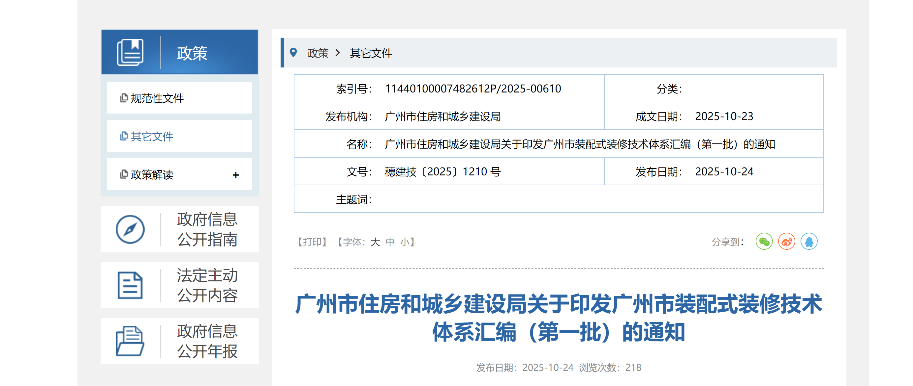
Task: Open the 政策解读 sidebar item
Action: click(152, 174)
